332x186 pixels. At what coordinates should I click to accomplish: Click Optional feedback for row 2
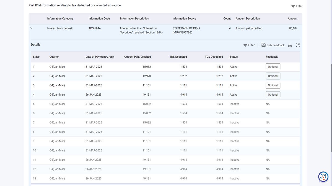[x=273, y=76]
